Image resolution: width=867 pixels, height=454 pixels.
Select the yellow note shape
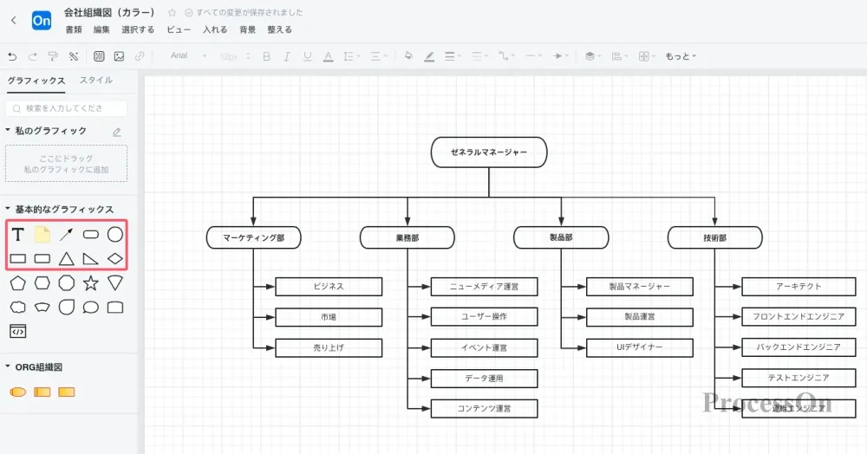click(42, 235)
